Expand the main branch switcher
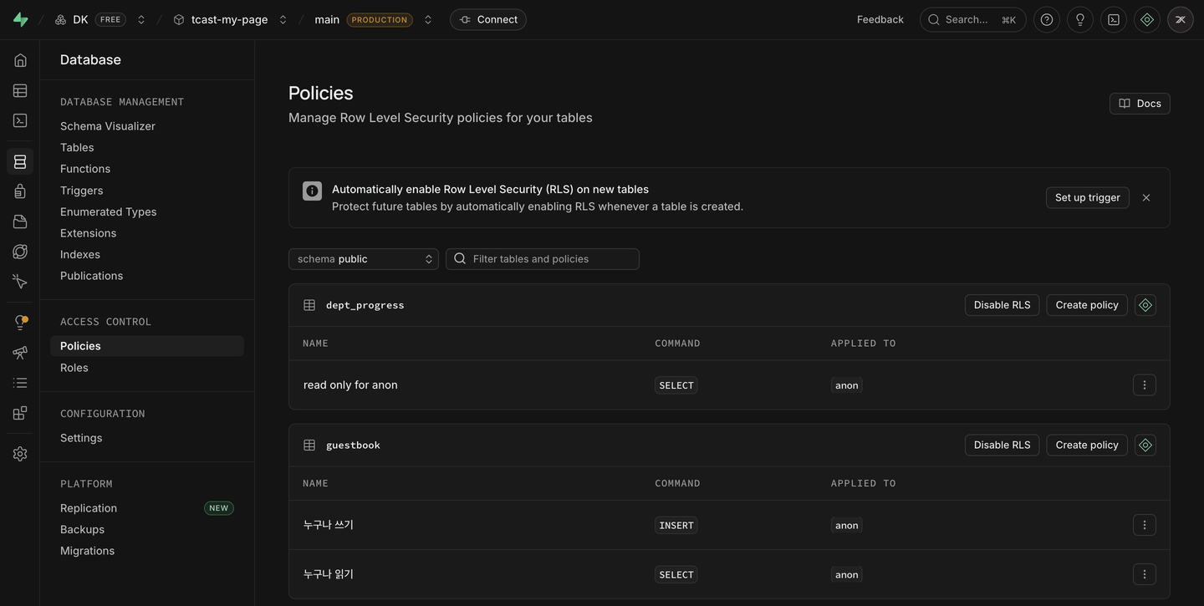 click(428, 19)
